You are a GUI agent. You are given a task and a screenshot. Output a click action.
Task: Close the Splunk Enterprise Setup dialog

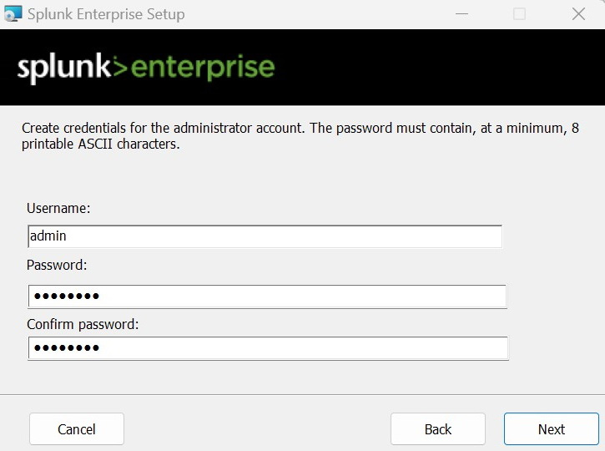(578, 14)
